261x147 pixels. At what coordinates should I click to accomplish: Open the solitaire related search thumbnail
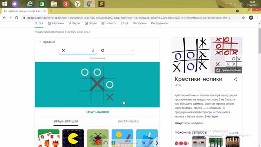coord(215,142)
